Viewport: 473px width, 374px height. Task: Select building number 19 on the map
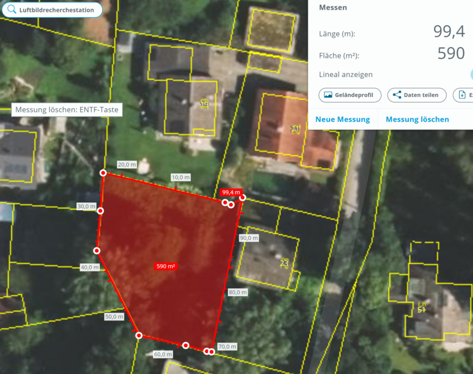click(204, 104)
